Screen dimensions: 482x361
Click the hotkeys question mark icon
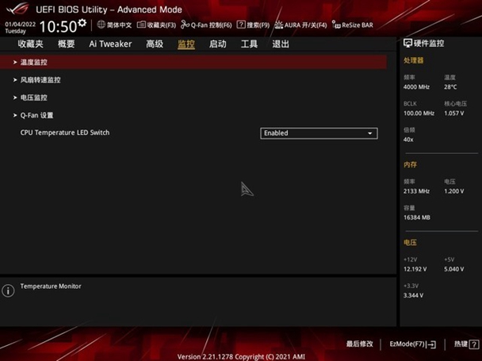click(473, 344)
